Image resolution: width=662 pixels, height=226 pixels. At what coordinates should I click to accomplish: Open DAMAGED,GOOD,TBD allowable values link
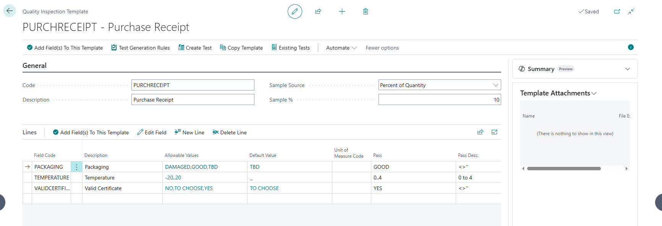click(191, 167)
